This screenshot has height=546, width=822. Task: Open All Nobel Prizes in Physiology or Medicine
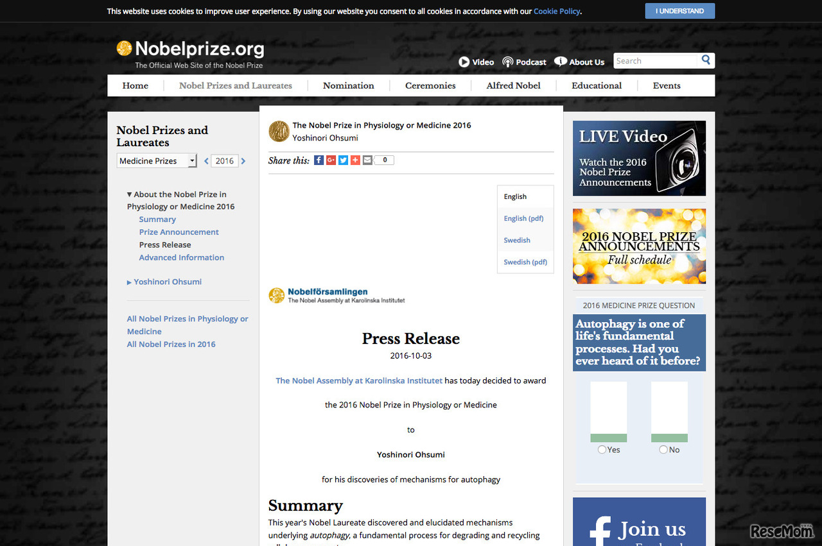(x=188, y=325)
